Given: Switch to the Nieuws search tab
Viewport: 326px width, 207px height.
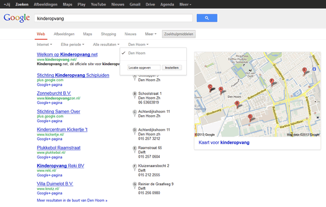Looking at the screenshot, I should tap(130, 34).
